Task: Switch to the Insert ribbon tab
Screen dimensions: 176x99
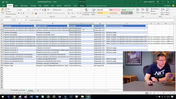Action: click(x=16, y=5)
